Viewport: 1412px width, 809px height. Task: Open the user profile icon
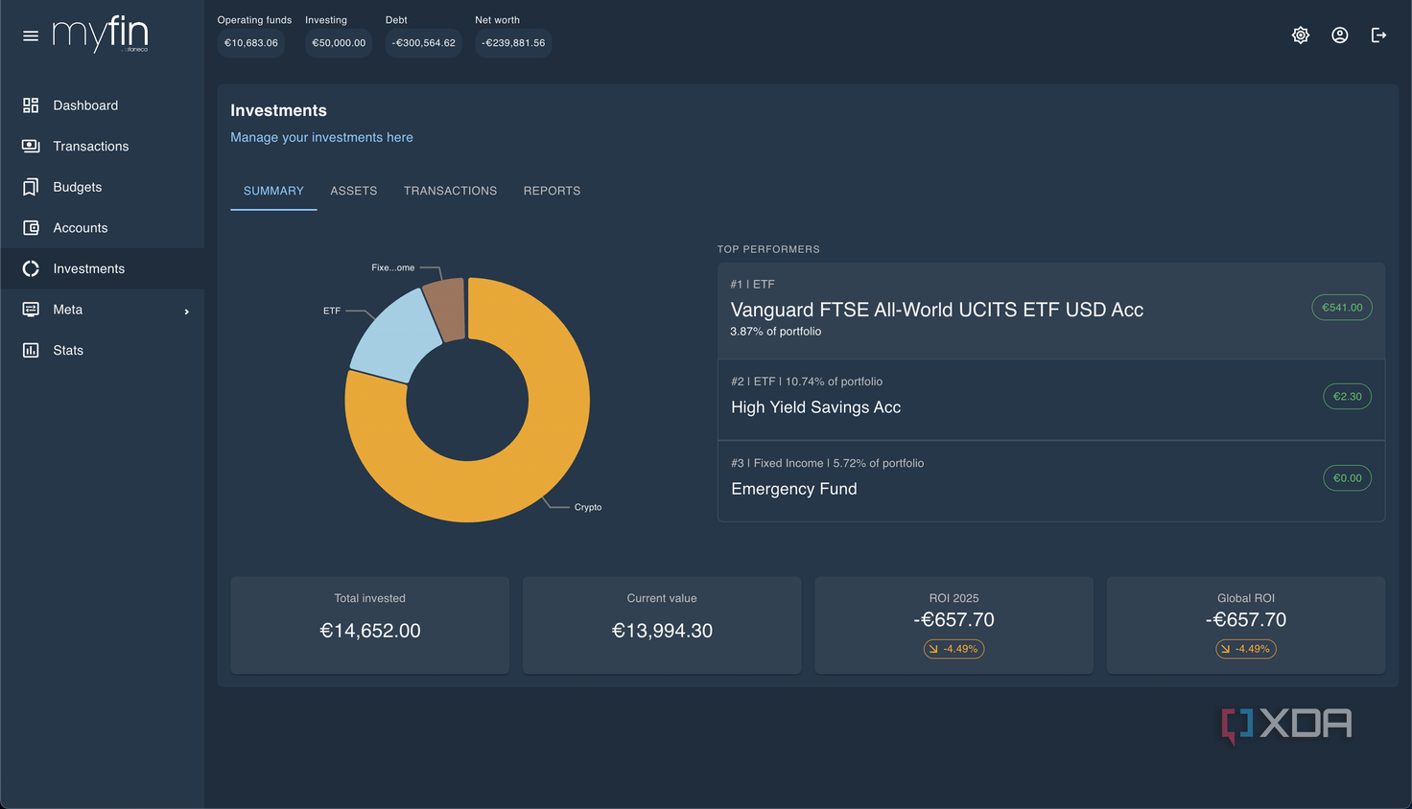click(1340, 35)
